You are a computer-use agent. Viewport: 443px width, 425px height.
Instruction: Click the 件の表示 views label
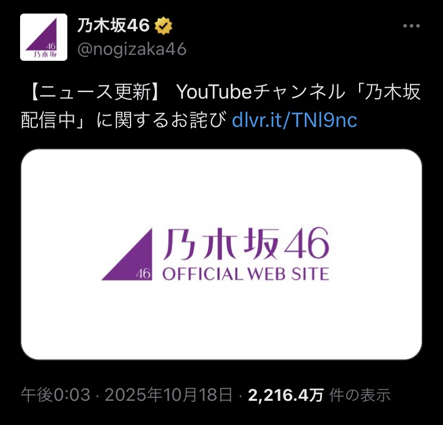click(x=360, y=395)
